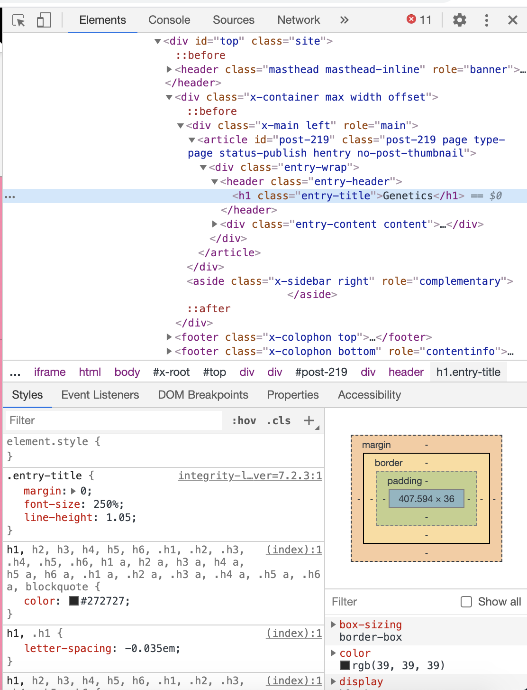This screenshot has height=690, width=527.
Task: Open (index):1 link for letter-spacing rule
Action: 294,633
